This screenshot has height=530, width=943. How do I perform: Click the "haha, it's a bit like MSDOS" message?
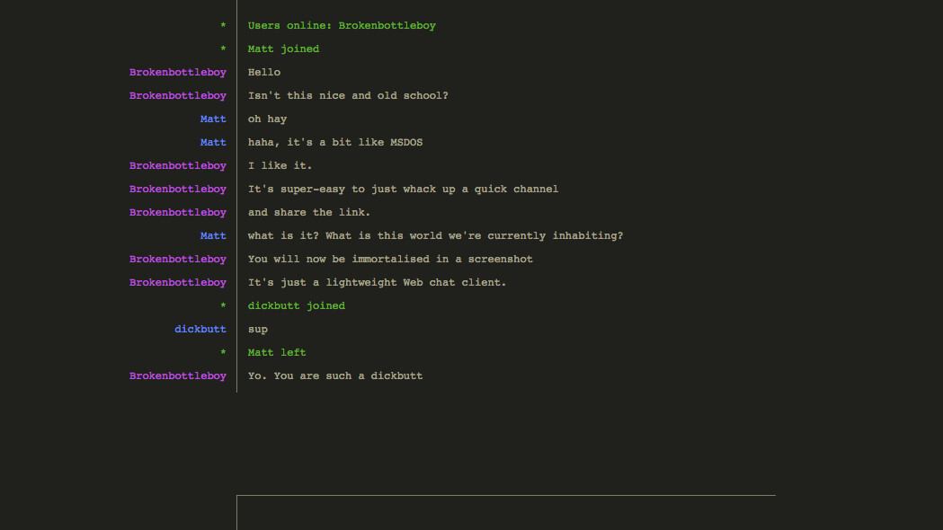coord(335,143)
